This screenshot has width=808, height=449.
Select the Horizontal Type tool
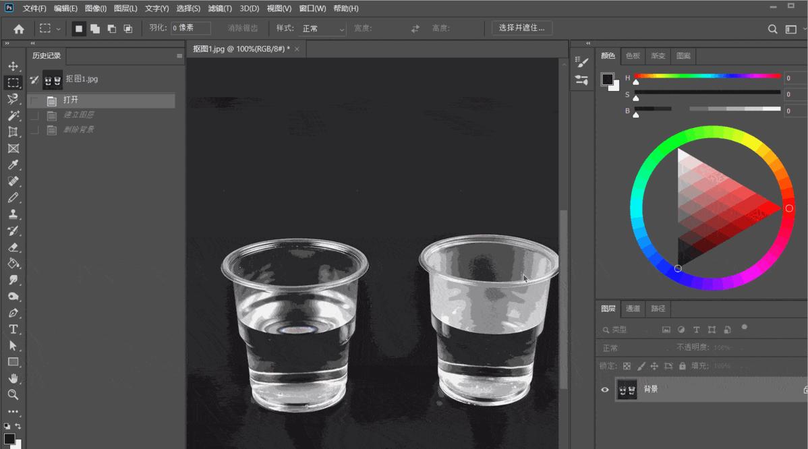[13, 330]
